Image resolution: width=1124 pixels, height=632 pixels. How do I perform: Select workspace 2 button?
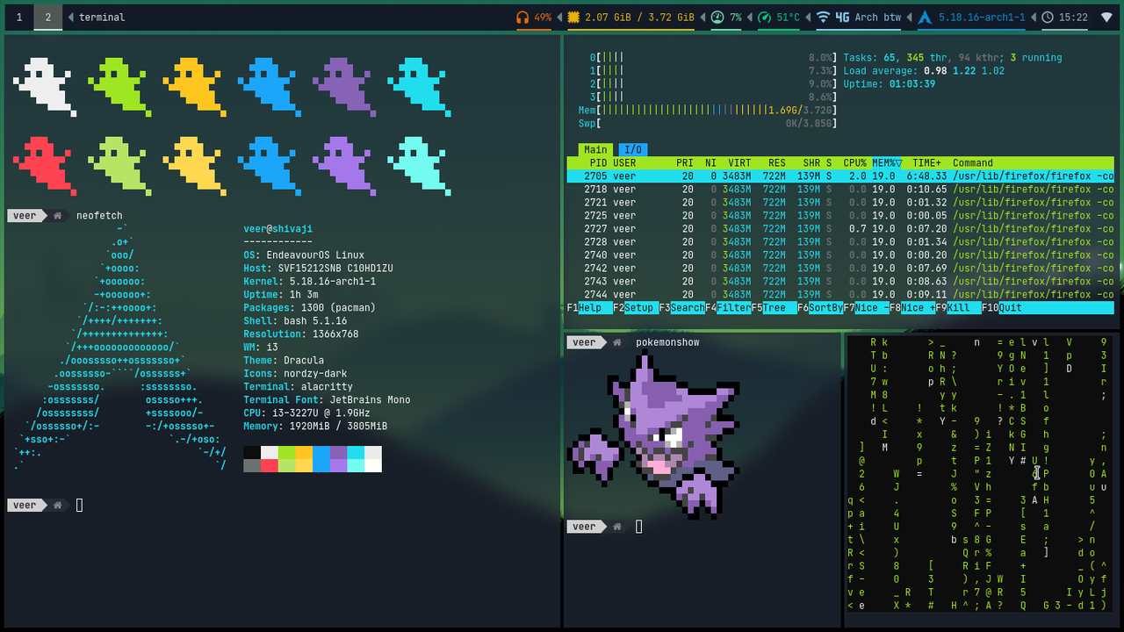click(48, 18)
